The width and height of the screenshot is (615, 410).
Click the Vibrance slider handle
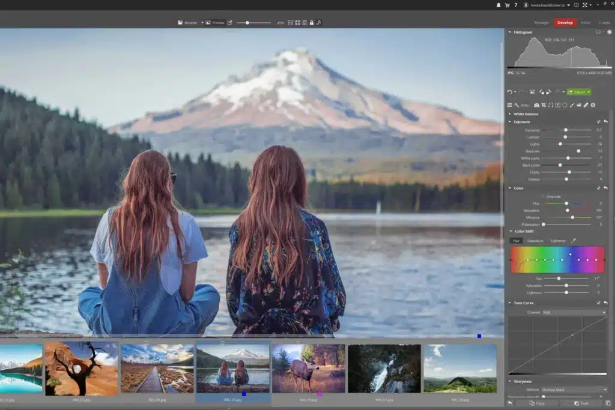pyautogui.click(x=572, y=217)
